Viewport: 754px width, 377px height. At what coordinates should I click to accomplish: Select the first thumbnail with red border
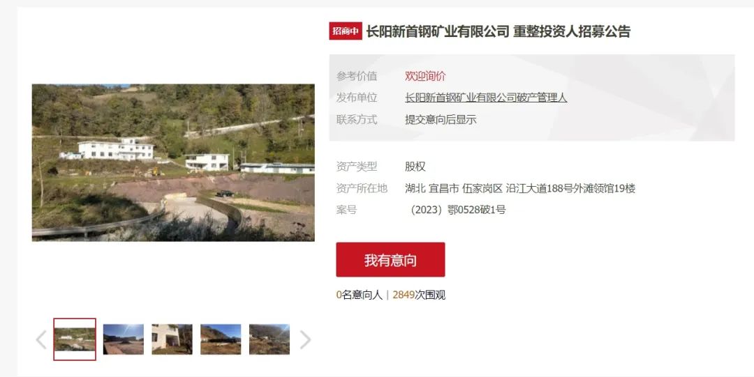click(x=75, y=339)
